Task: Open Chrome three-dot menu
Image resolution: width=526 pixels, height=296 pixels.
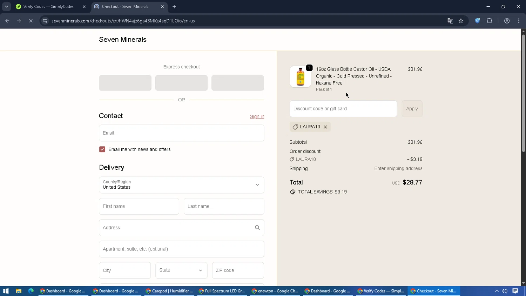Action: coord(519,21)
